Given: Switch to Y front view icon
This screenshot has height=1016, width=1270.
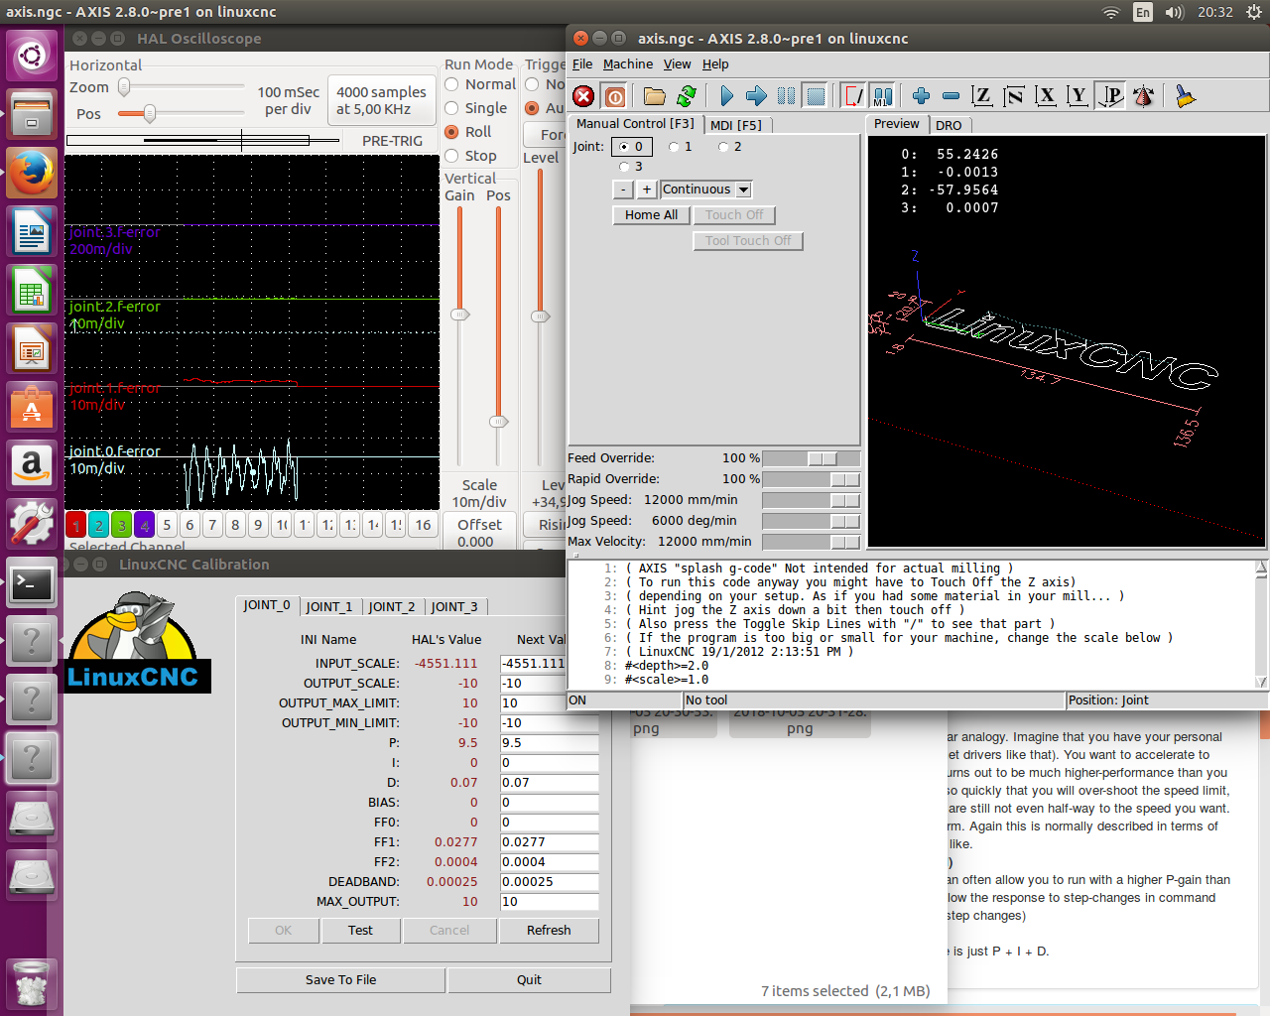Looking at the screenshot, I should point(1078,96).
